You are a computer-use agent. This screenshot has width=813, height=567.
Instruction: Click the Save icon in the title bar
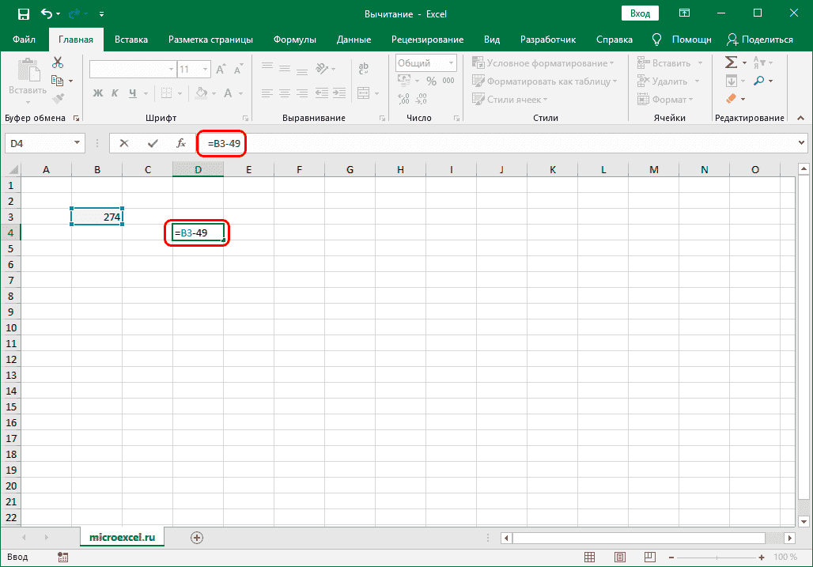(23, 13)
